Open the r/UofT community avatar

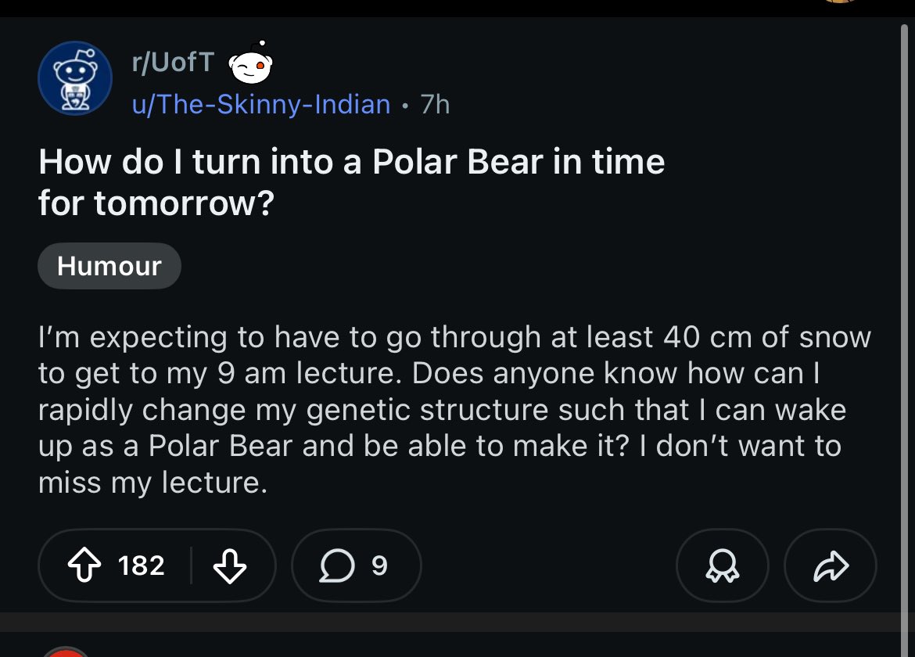point(75,78)
